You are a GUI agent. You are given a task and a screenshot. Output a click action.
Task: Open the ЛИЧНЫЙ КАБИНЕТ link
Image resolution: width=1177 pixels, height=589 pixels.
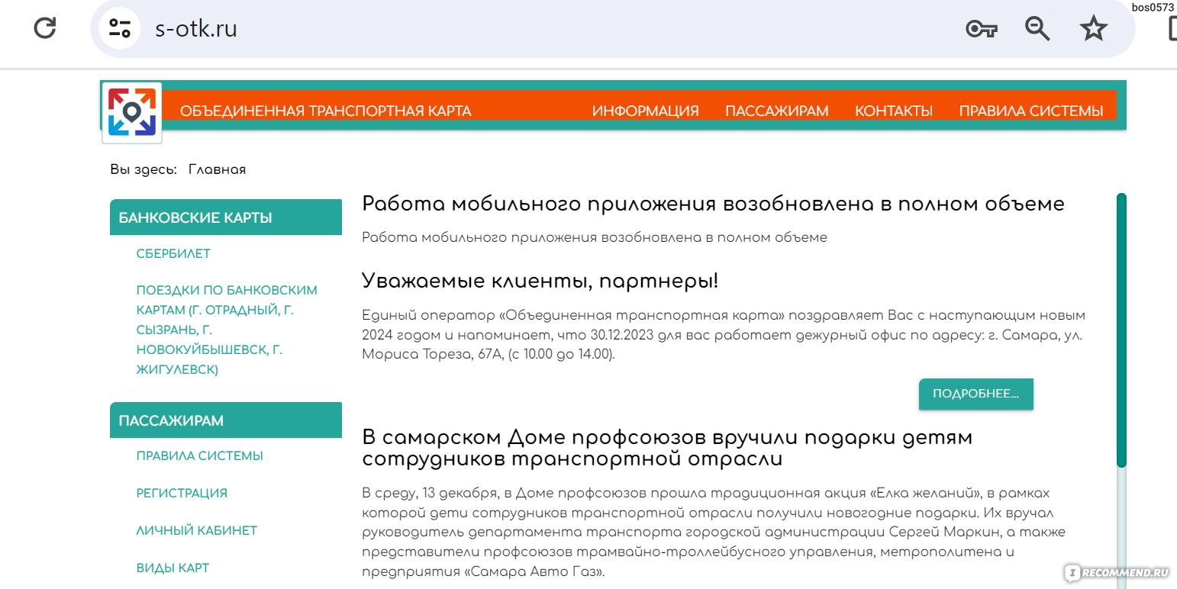coord(196,530)
